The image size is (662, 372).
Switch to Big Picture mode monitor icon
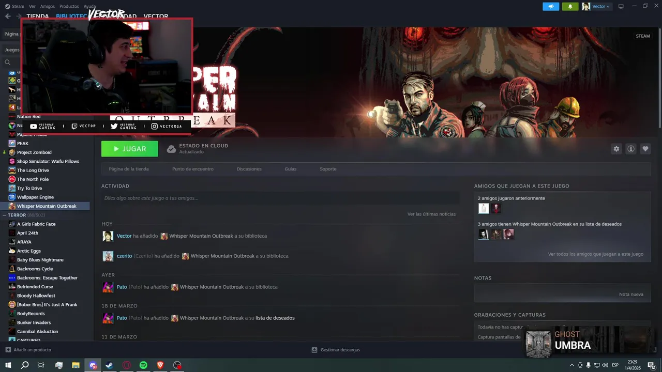pyautogui.click(x=621, y=6)
